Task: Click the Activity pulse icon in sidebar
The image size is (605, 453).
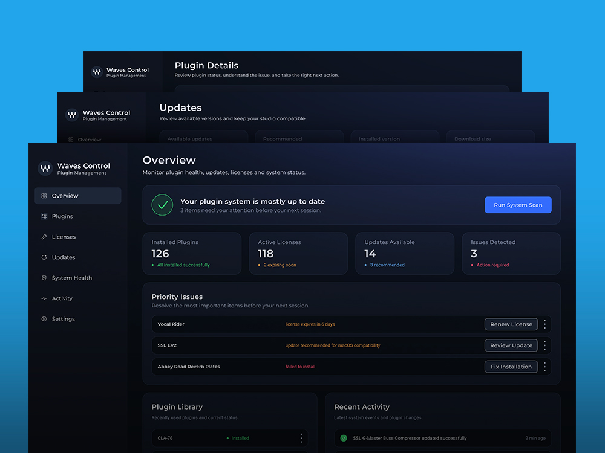Action: pos(44,298)
